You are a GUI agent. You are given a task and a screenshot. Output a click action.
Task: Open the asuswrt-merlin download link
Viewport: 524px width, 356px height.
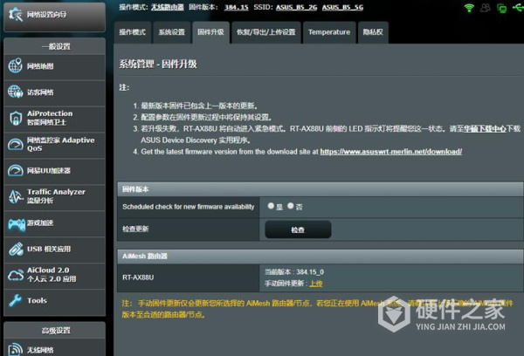tap(391, 152)
